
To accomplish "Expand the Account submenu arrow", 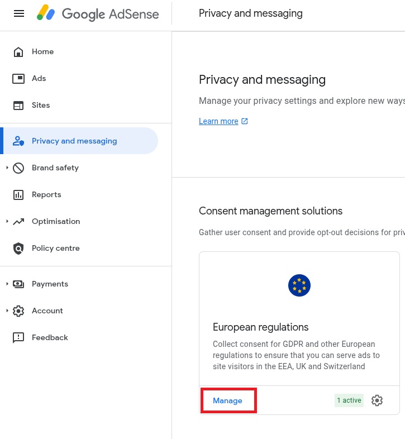I will coord(7,311).
